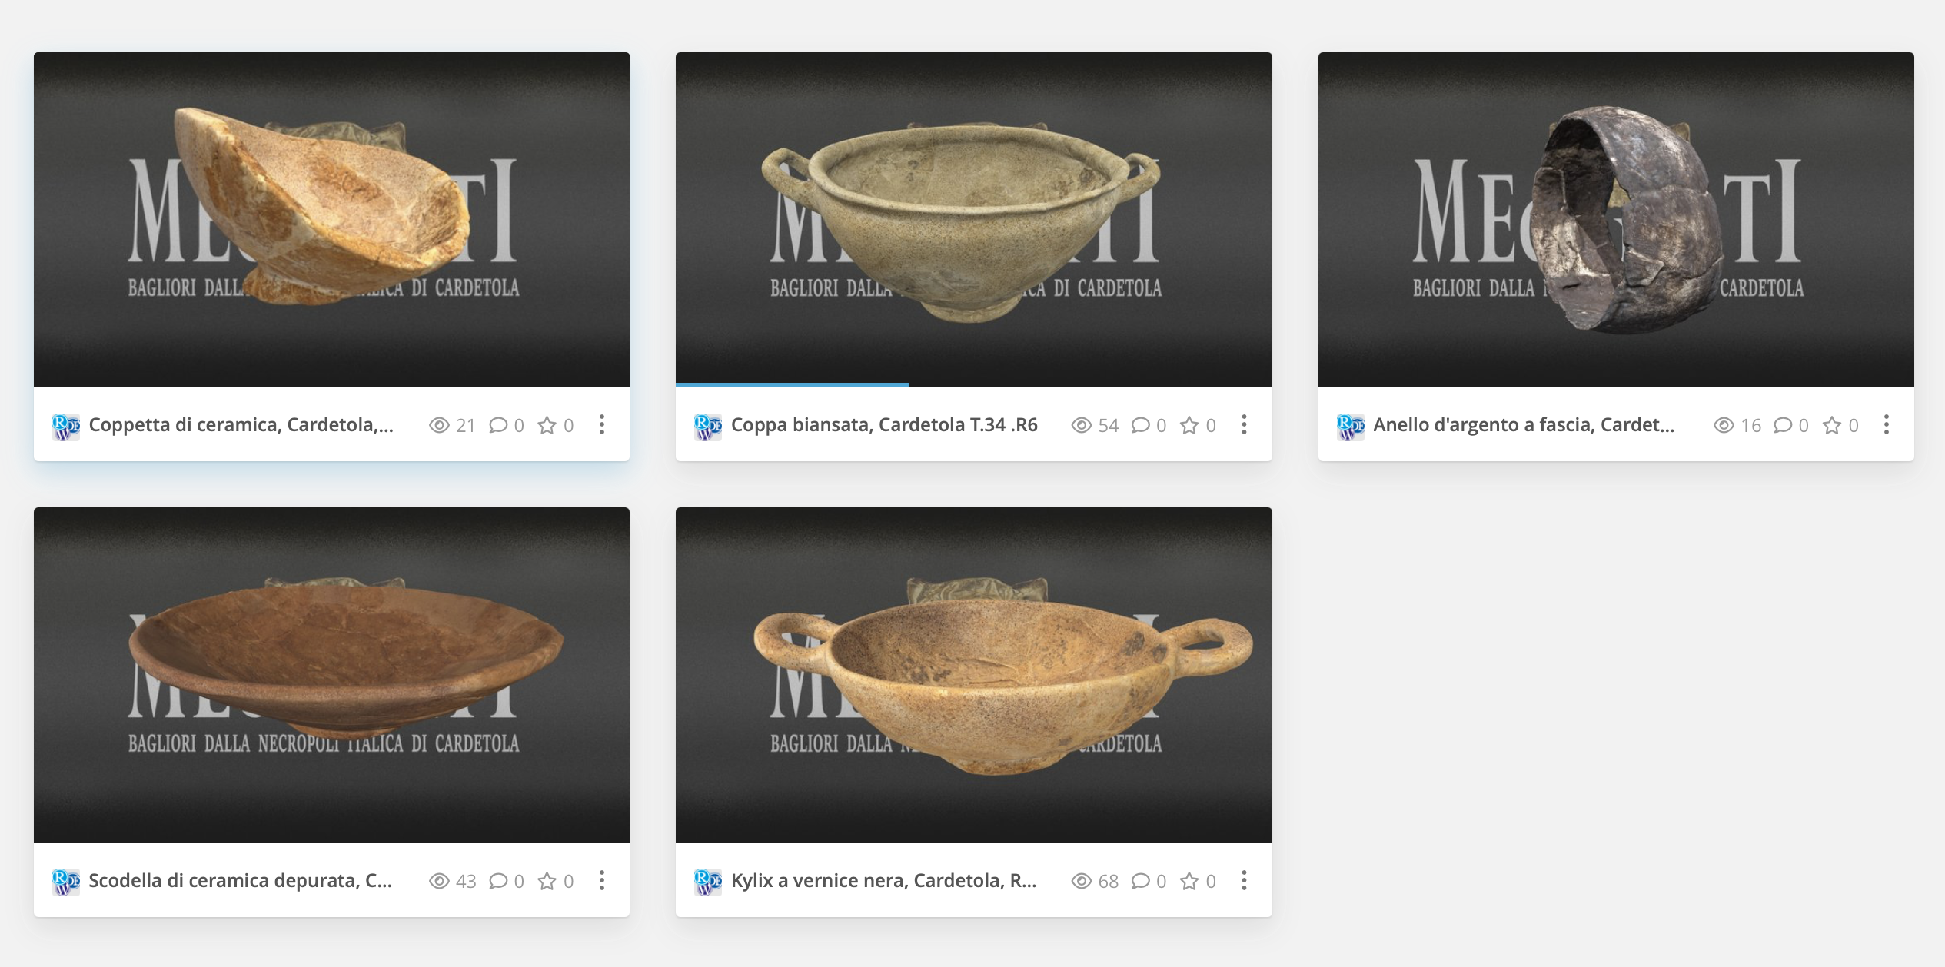The width and height of the screenshot is (1945, 967).
Task: Click author avatar beside Coppa biansata title
Action: coord(707,426)
